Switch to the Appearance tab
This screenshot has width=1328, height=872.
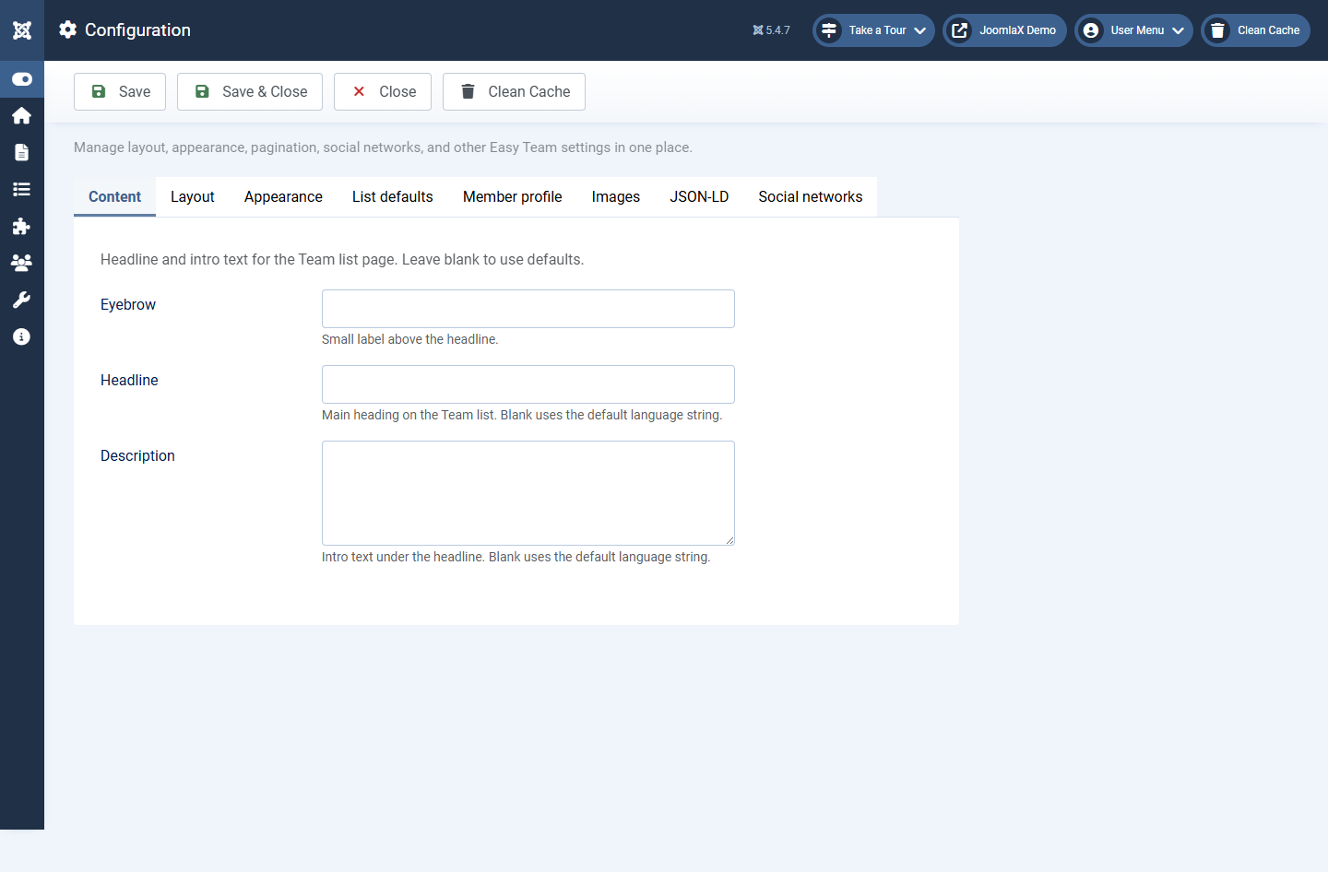pos(283,196)
